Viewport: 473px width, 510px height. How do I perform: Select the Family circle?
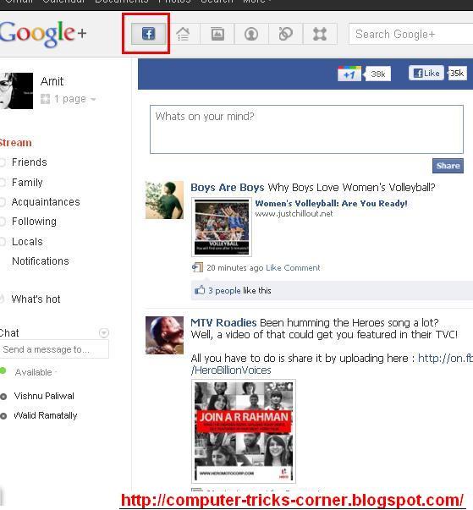[27, 182]
